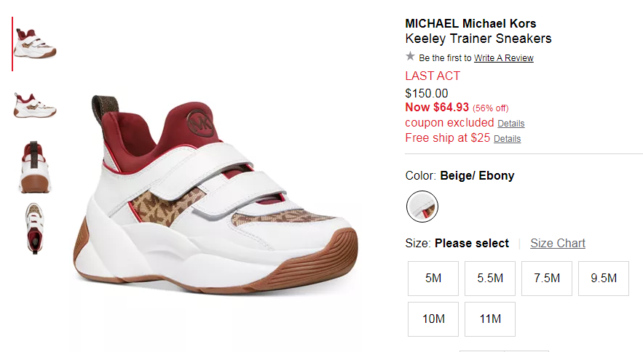643x352 pixels.
Task: Select the first side-view shoe thumbnail
Action: 35,44
